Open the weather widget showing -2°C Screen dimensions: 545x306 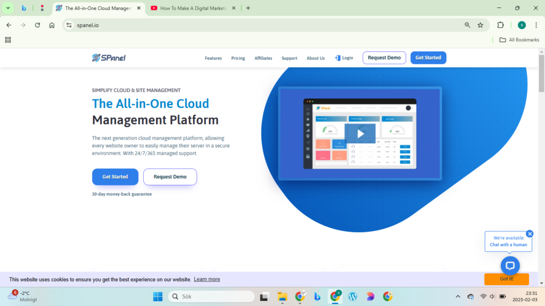tap(22, 296)
